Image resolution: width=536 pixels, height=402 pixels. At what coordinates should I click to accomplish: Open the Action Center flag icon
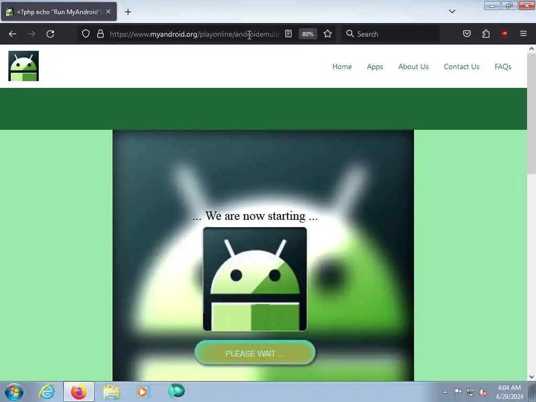pyautogui.click(x=457, y=392)
